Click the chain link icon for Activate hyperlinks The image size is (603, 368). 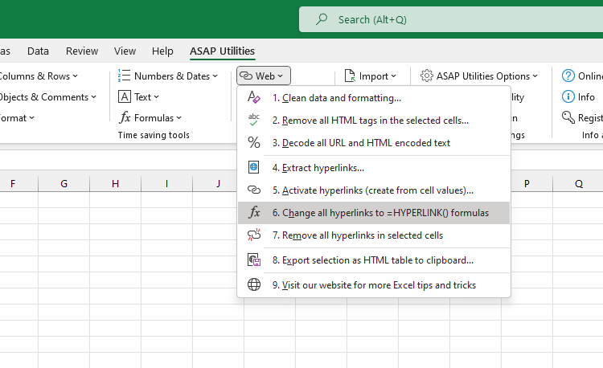254,190
